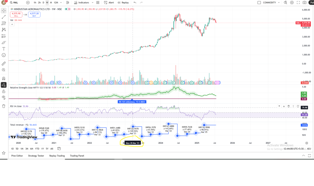Switch to 1h timeframe
This screenshot has width=314, height=186.
(x=35, y=2)
